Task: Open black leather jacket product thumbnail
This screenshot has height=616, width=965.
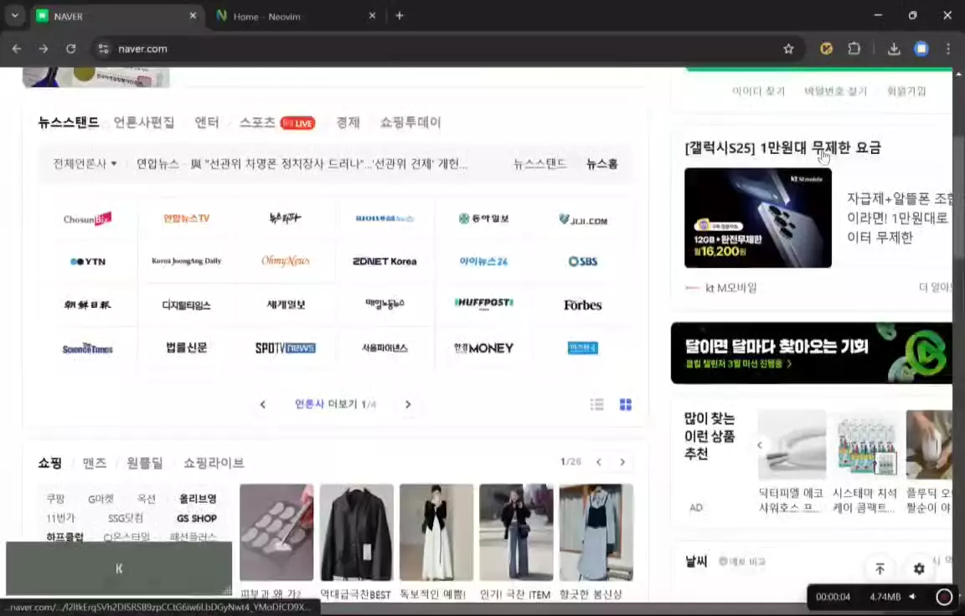Action: (x=356, y=532)
